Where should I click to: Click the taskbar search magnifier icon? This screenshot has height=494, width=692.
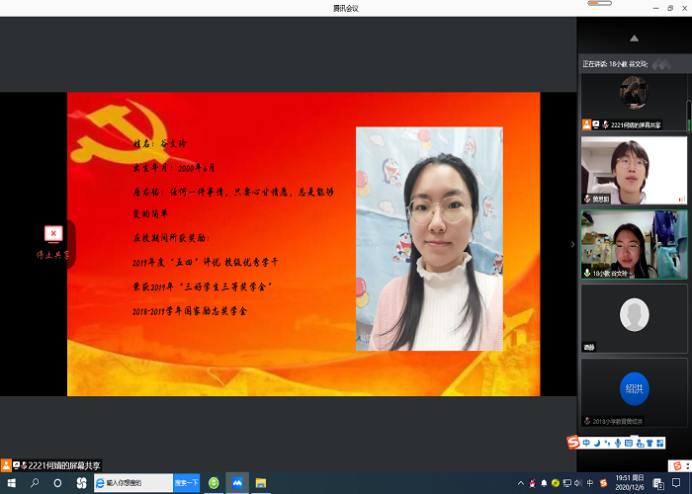pyautogui.click(x=34, y=483)
